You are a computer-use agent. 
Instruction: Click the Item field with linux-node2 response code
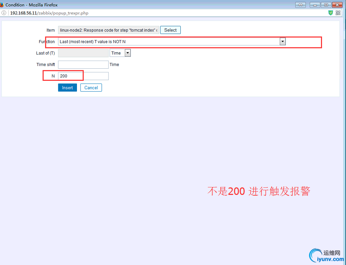tap(108, 30)
